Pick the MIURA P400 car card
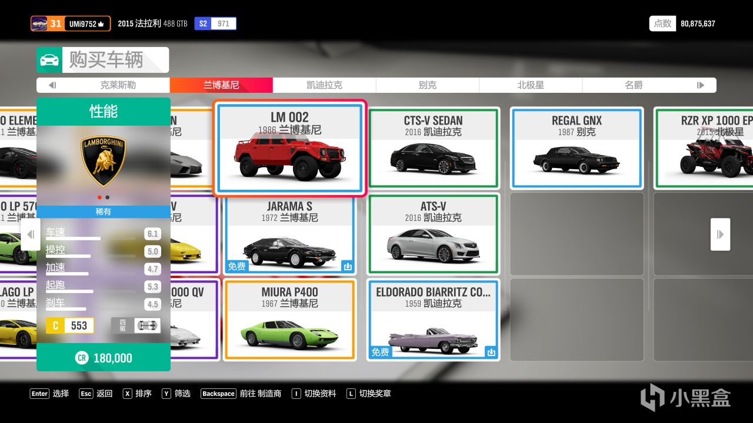Screen dimensions: 753x423 pyautogui.click(x=290, y=320)
